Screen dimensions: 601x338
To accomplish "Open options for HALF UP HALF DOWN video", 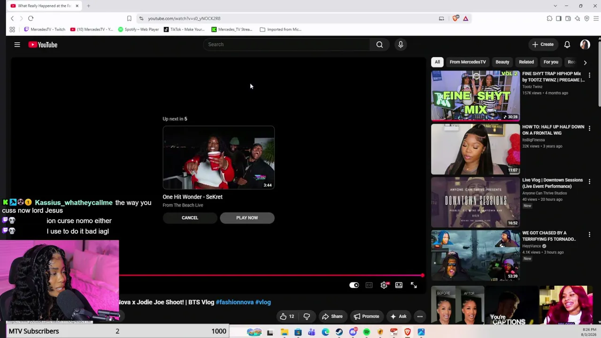I will tap(589, 128).
